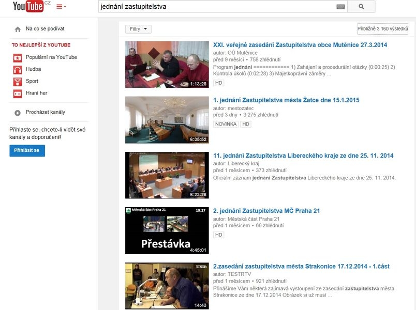Click the NOVINKA badge
This screenshot has height=310, width=416.
[x=226, y=124]
